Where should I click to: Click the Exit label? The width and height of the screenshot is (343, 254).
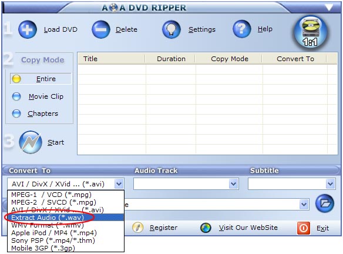pyautogui.click(x=322, y=228)
